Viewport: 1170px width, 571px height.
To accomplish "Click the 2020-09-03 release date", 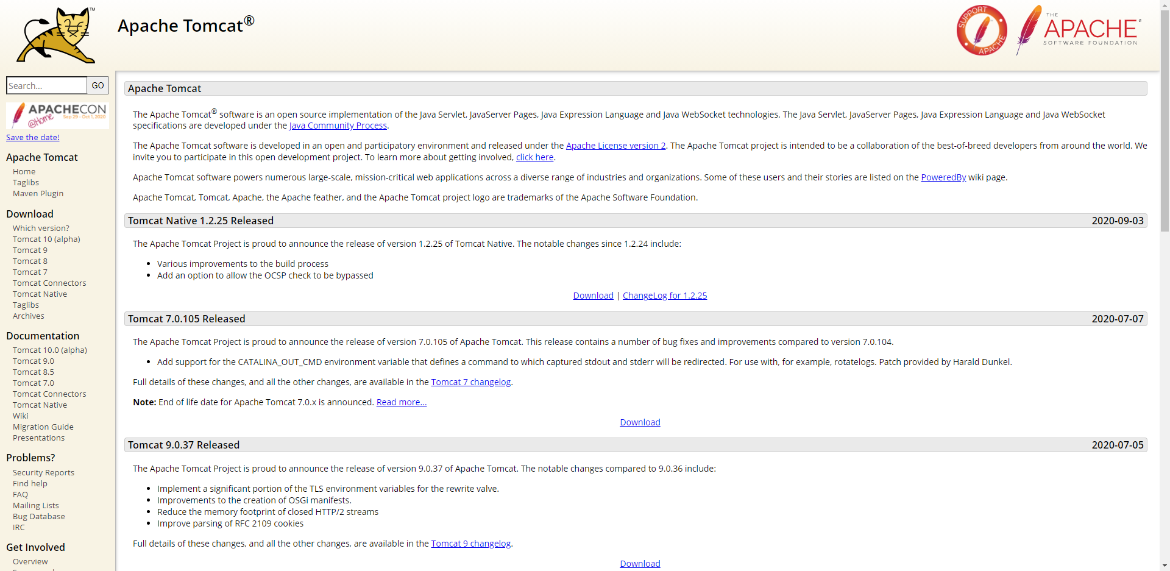I will [x=1118, y=221].
